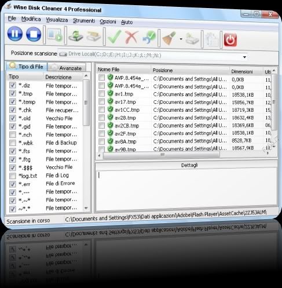Uncheck the *.ftg file type

coord(12,159)
